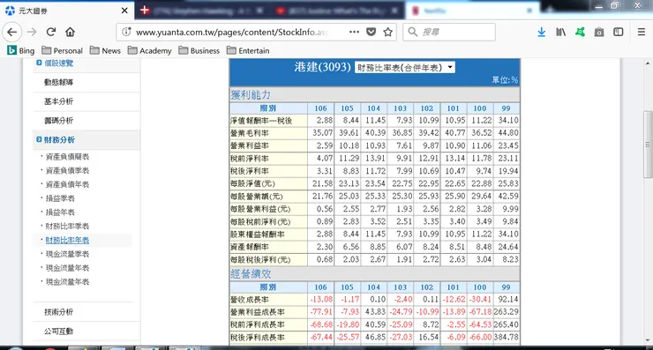Open the 資產負債年表 link
This screenshot has width=653, height=350.
(67, 184)
